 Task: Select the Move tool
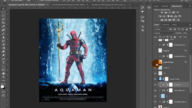(3, 8)
